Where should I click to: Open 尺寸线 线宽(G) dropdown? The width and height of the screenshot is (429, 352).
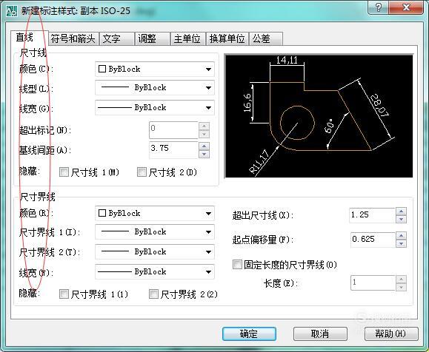point(155,107)
